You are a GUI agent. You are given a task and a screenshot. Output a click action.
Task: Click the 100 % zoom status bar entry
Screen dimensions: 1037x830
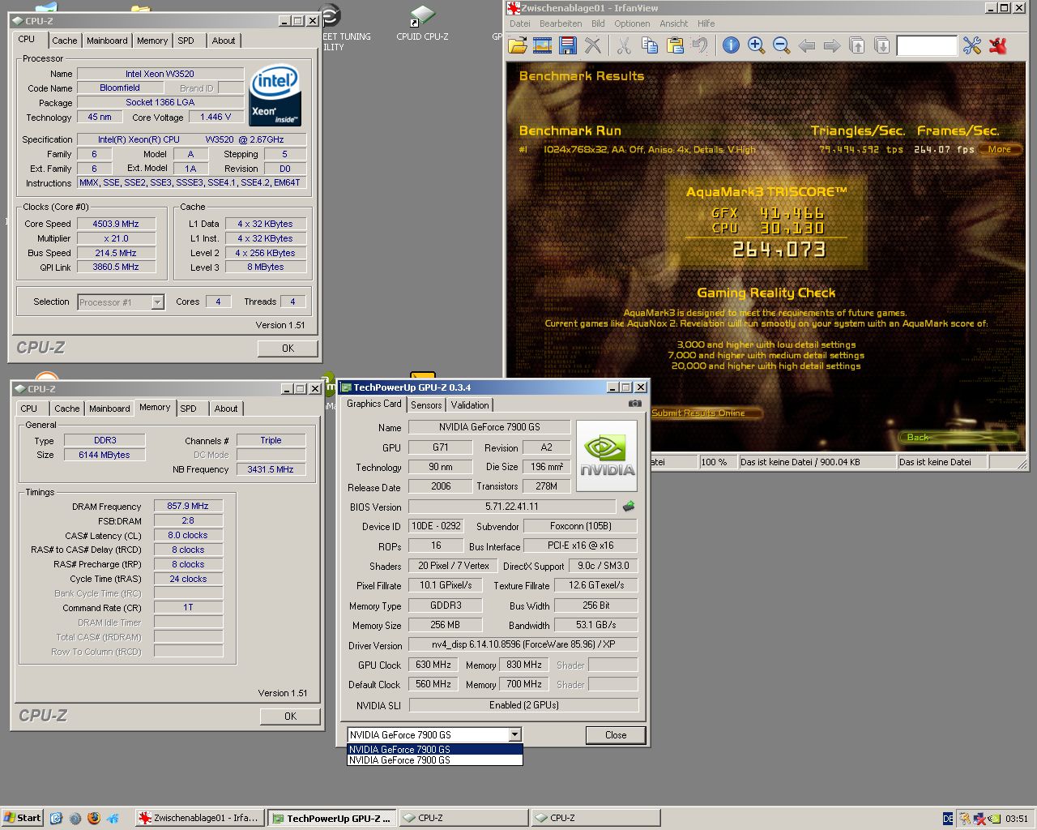(716, 462)
